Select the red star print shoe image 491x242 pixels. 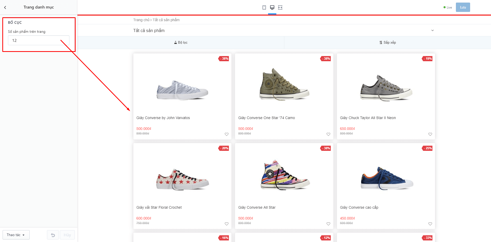pos(182,179)
